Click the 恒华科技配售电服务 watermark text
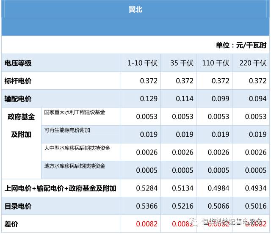The image size is (271, 234). pyautogui.click(x=232, y=222)
